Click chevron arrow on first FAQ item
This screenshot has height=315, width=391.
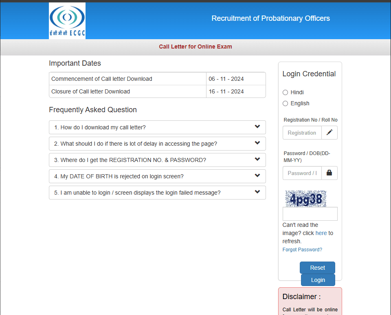pos(257,127)
